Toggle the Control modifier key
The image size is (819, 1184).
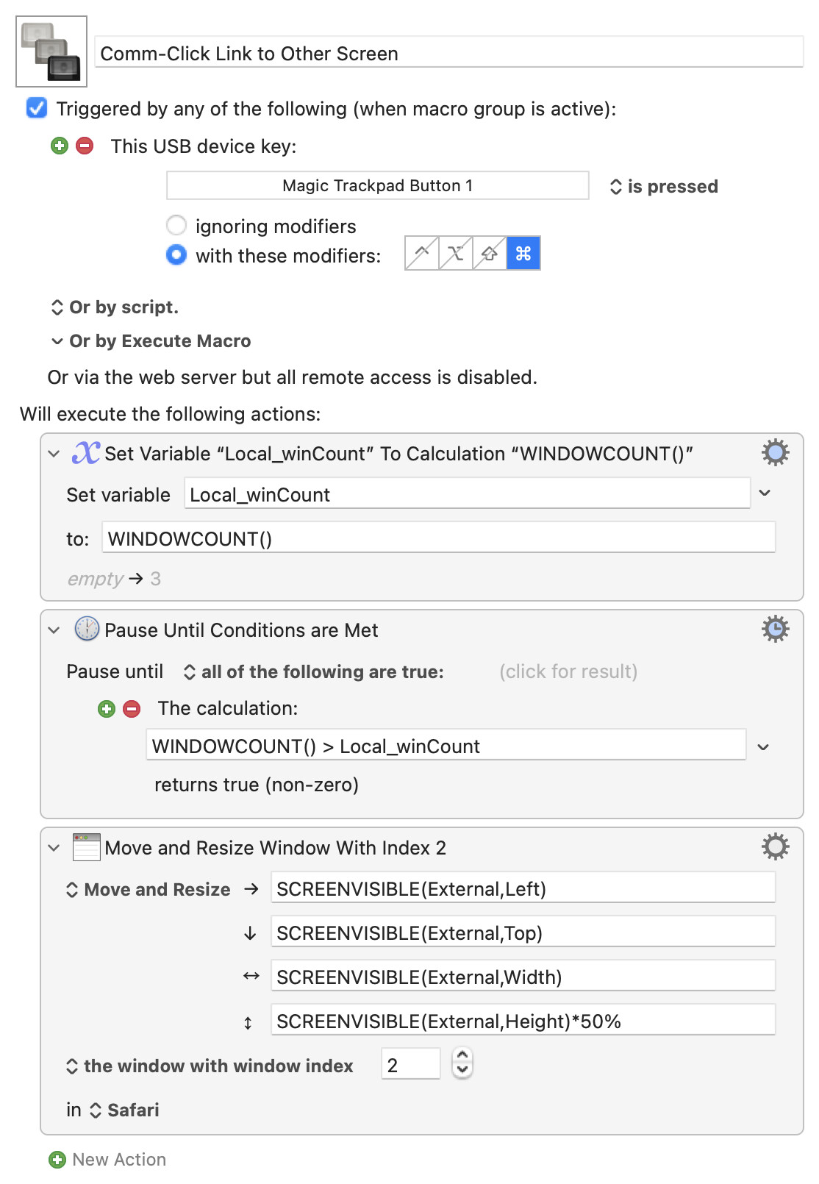point(422,253)
